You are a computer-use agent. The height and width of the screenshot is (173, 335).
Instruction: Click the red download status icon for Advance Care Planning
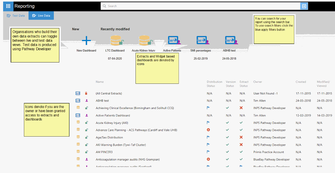[x=208, y=130]
